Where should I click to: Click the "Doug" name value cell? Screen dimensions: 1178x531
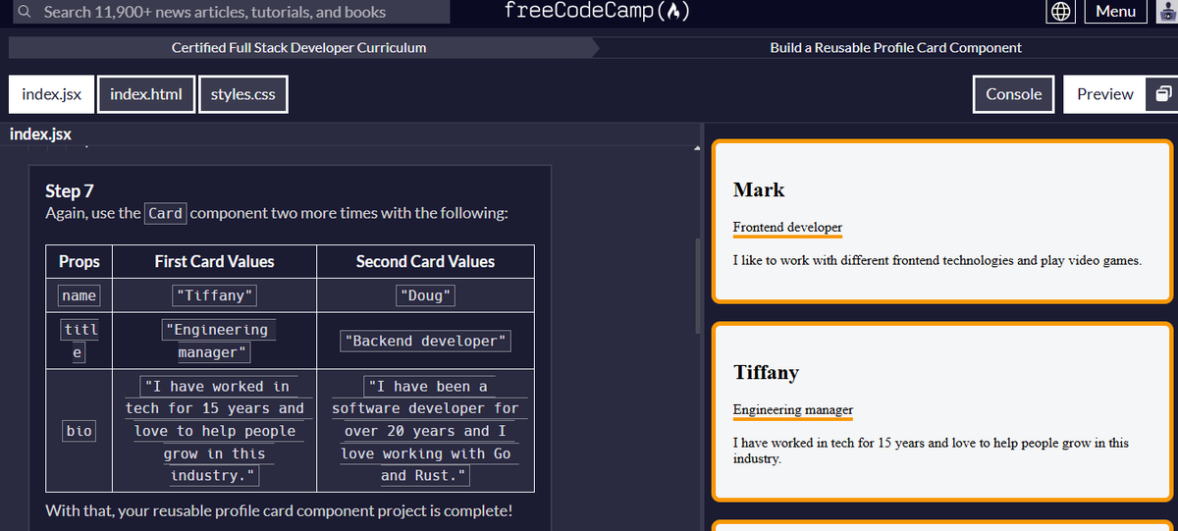click(x=425, y=295)
